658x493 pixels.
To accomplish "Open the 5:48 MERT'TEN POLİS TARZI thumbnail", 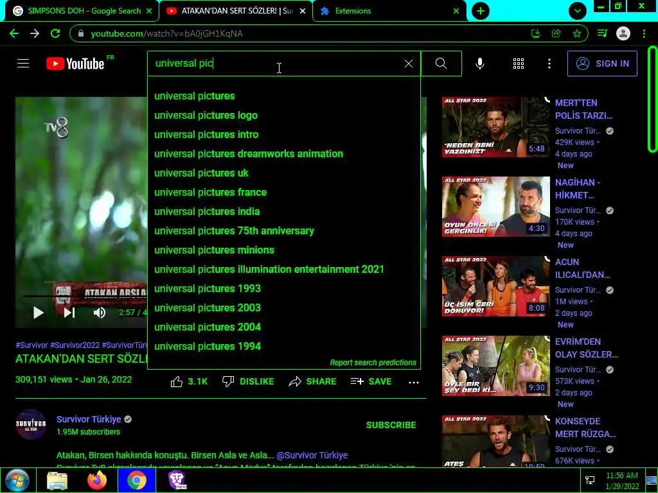I will point(495,127).
